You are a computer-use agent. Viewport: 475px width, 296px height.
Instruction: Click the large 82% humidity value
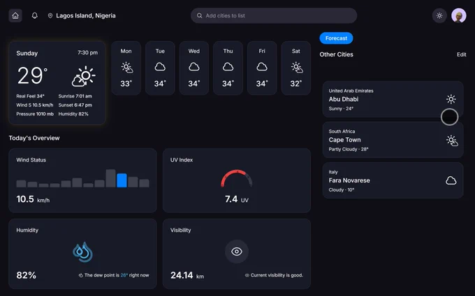[26, 275]
